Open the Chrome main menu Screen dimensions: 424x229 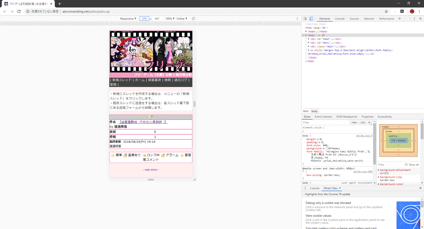click(419, 11)
